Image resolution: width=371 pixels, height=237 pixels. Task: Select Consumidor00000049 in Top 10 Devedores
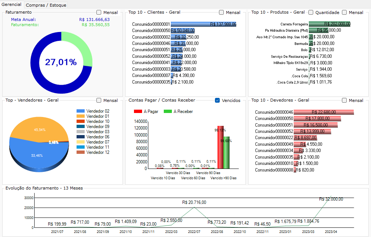pos(289,144)
